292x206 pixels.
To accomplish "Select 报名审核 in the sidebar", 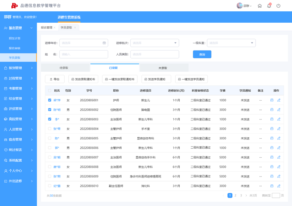I will [15, 48].
